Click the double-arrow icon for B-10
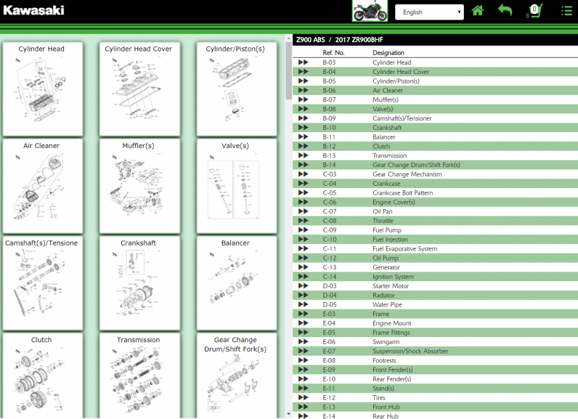 click(x=303, y=128)
